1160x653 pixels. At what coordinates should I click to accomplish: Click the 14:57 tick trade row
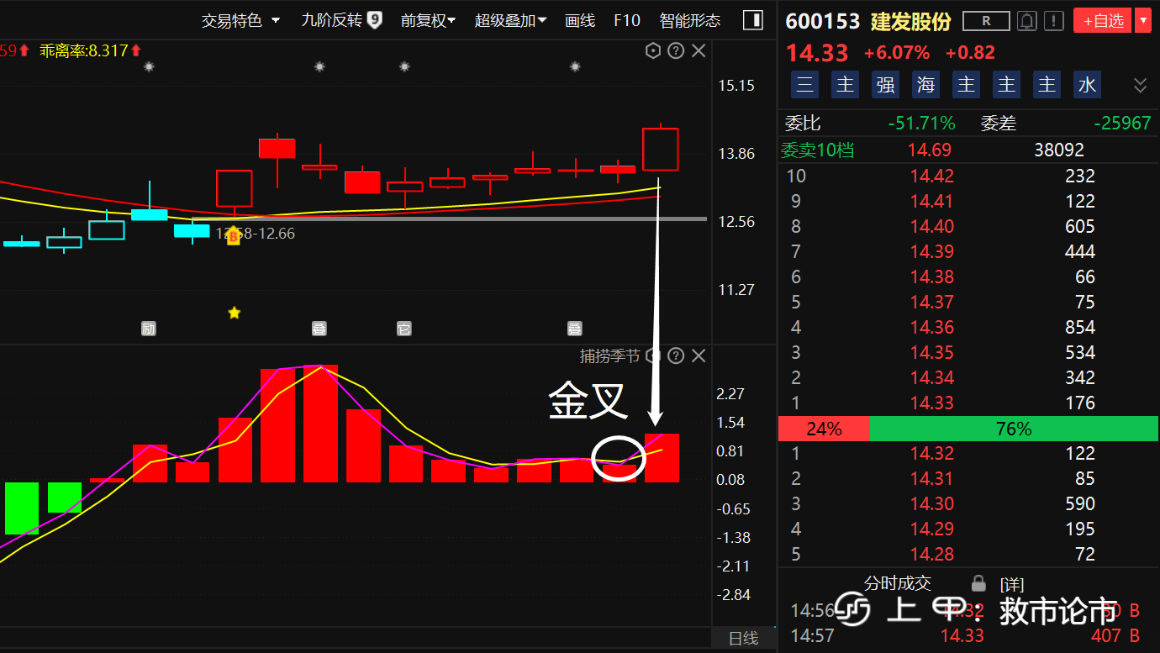(969, 636)
